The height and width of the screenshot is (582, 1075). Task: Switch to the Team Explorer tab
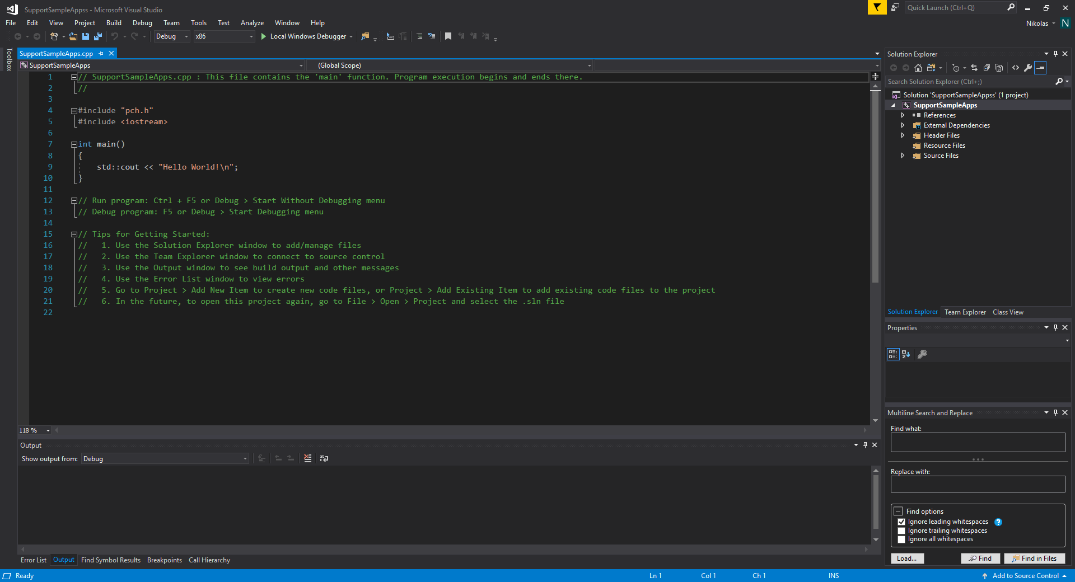click(x=965, y=312)
